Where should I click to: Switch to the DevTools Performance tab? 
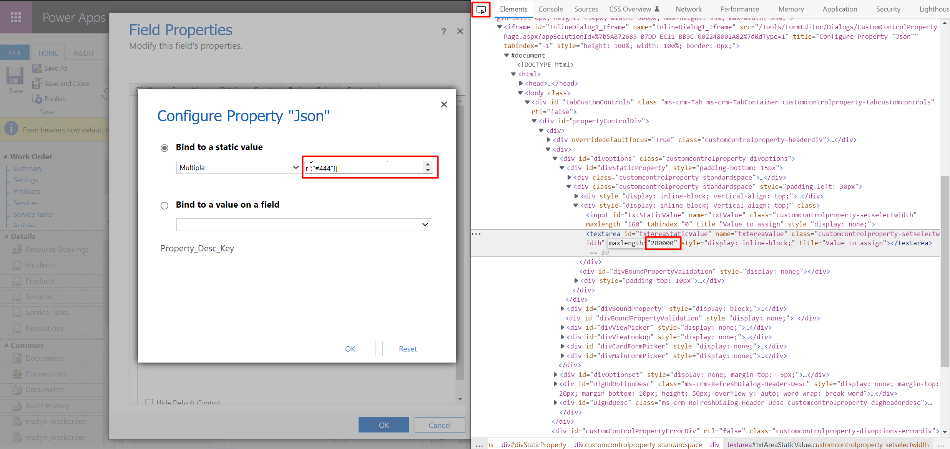(x=739, y=9)
